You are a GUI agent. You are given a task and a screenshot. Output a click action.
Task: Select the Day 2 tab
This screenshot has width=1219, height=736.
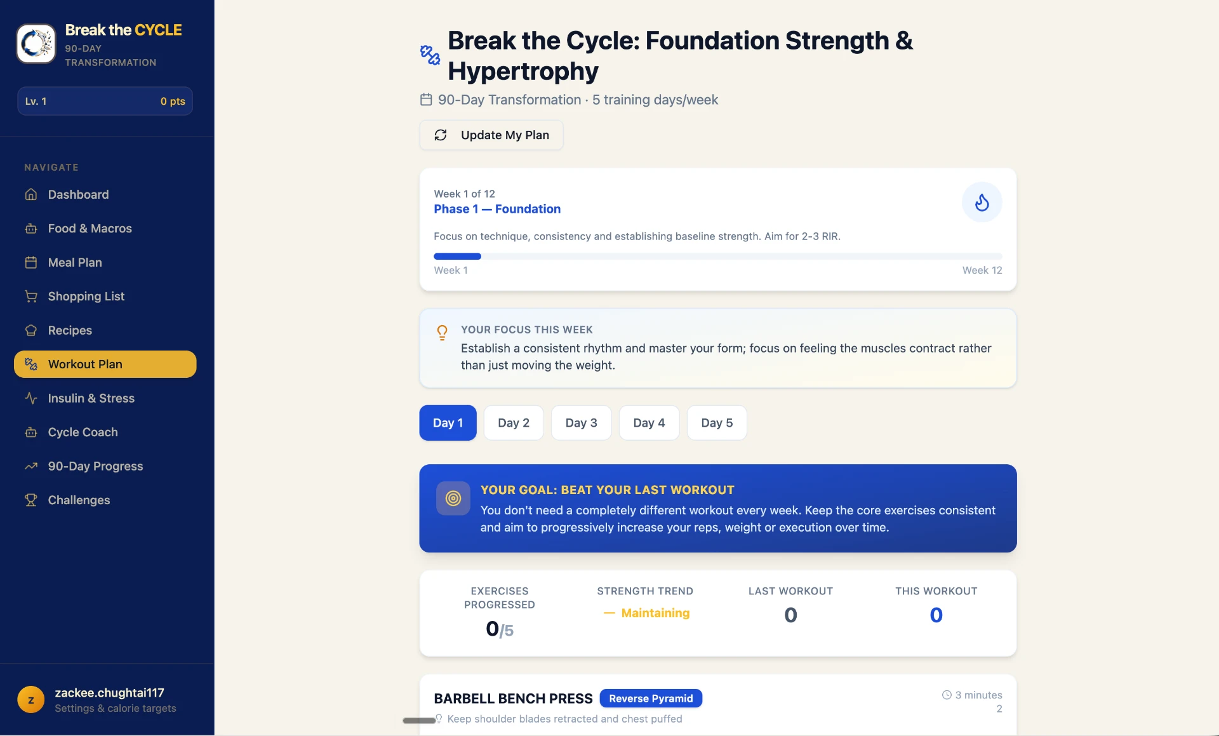point(513,423)
